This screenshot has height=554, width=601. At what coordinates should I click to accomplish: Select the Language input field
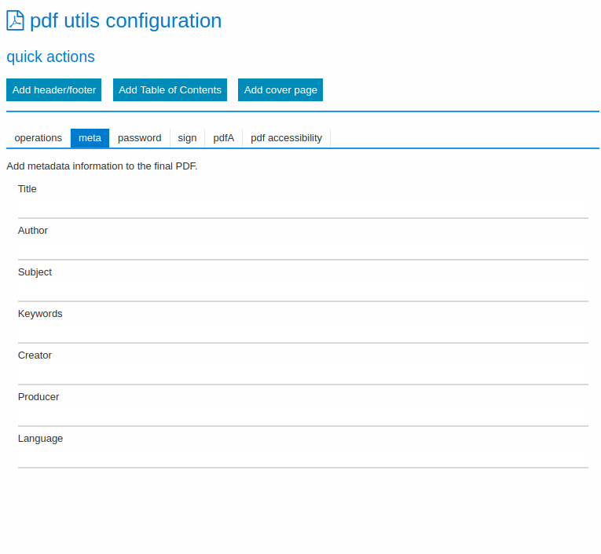tap(302, 457)
